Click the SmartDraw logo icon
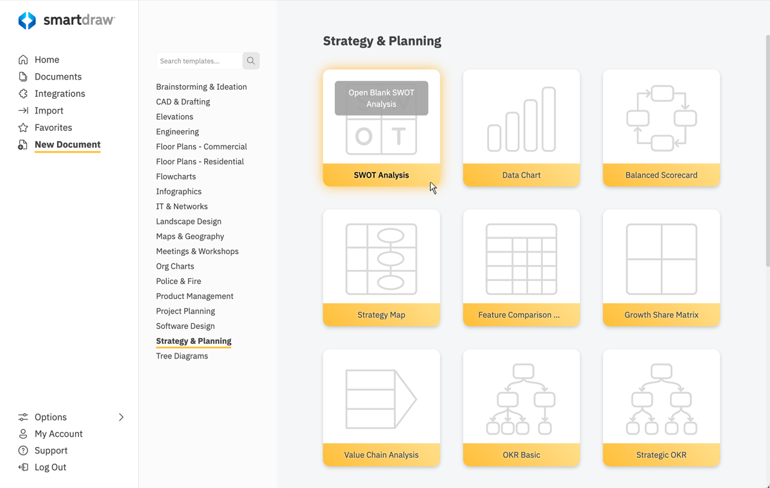Screen dimensions: 770x488 coord(27,21)
